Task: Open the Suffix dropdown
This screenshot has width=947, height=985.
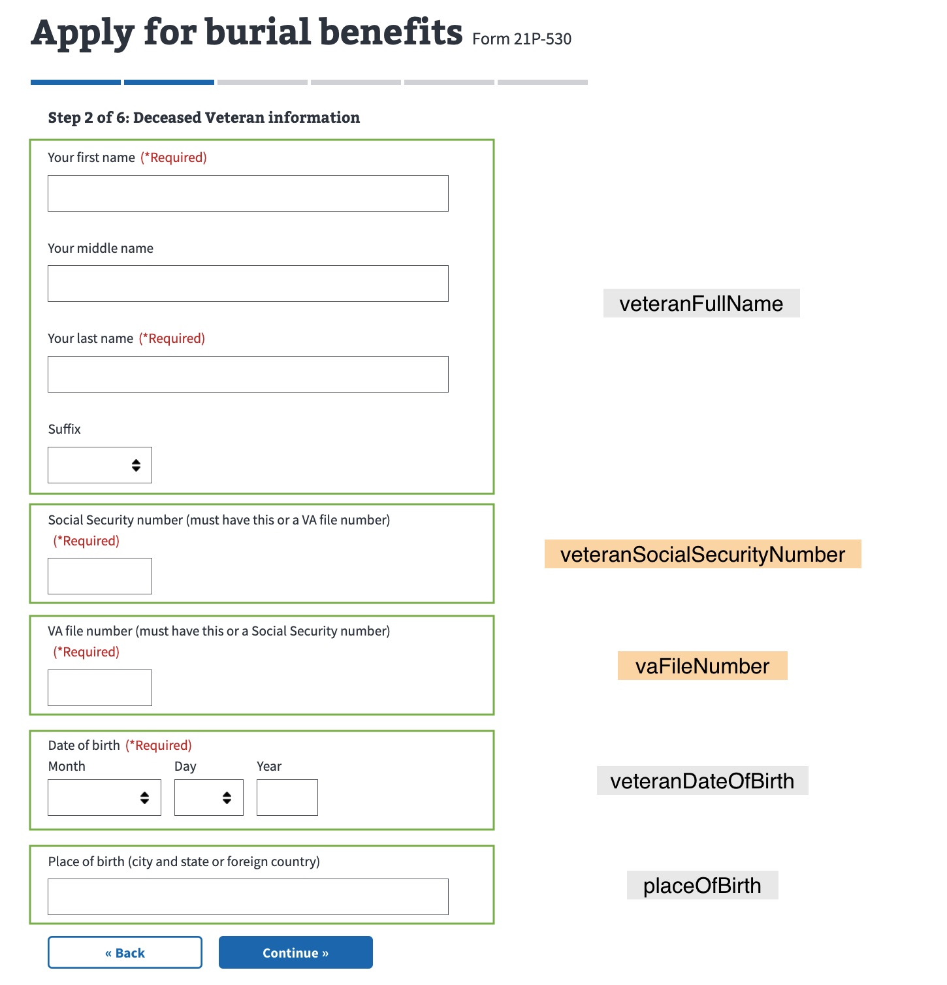Action: pos(99,465)
